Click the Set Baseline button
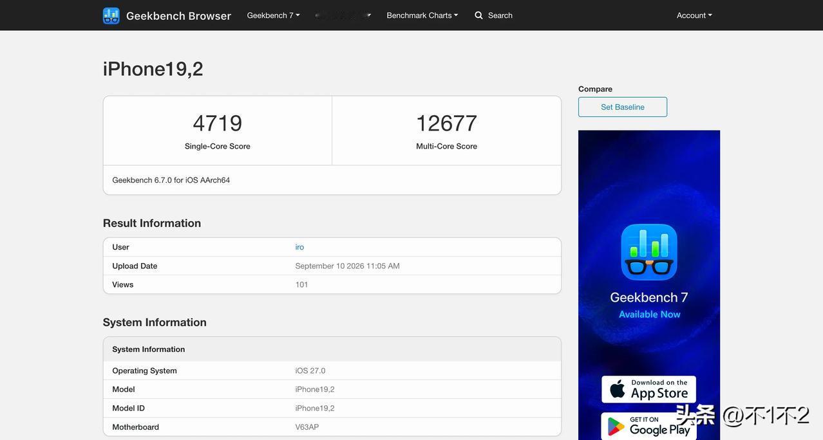 tap(623, 107)
